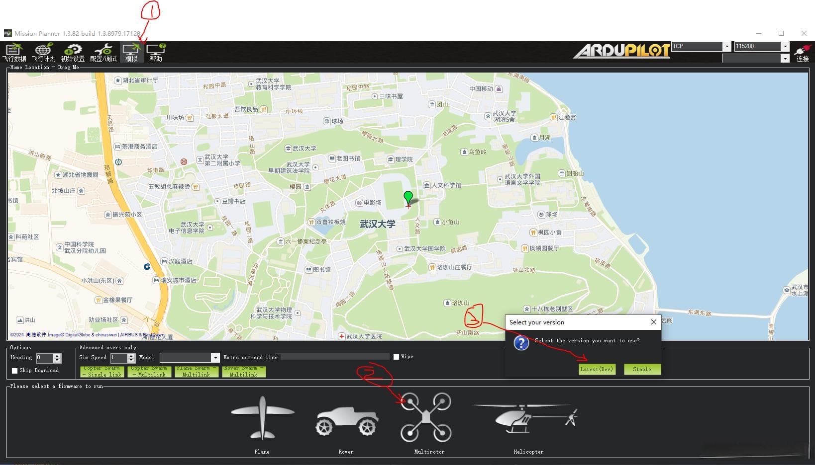Click into the Sim Speed field
815x465 pixels.
(118, 358)
